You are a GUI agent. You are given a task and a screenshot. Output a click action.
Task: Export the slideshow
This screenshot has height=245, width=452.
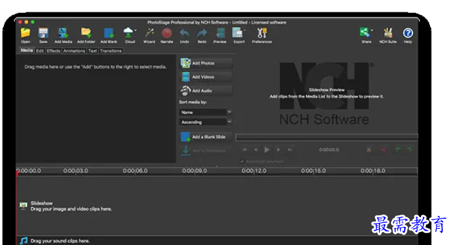pyautogui.click(x=238, y=35)
